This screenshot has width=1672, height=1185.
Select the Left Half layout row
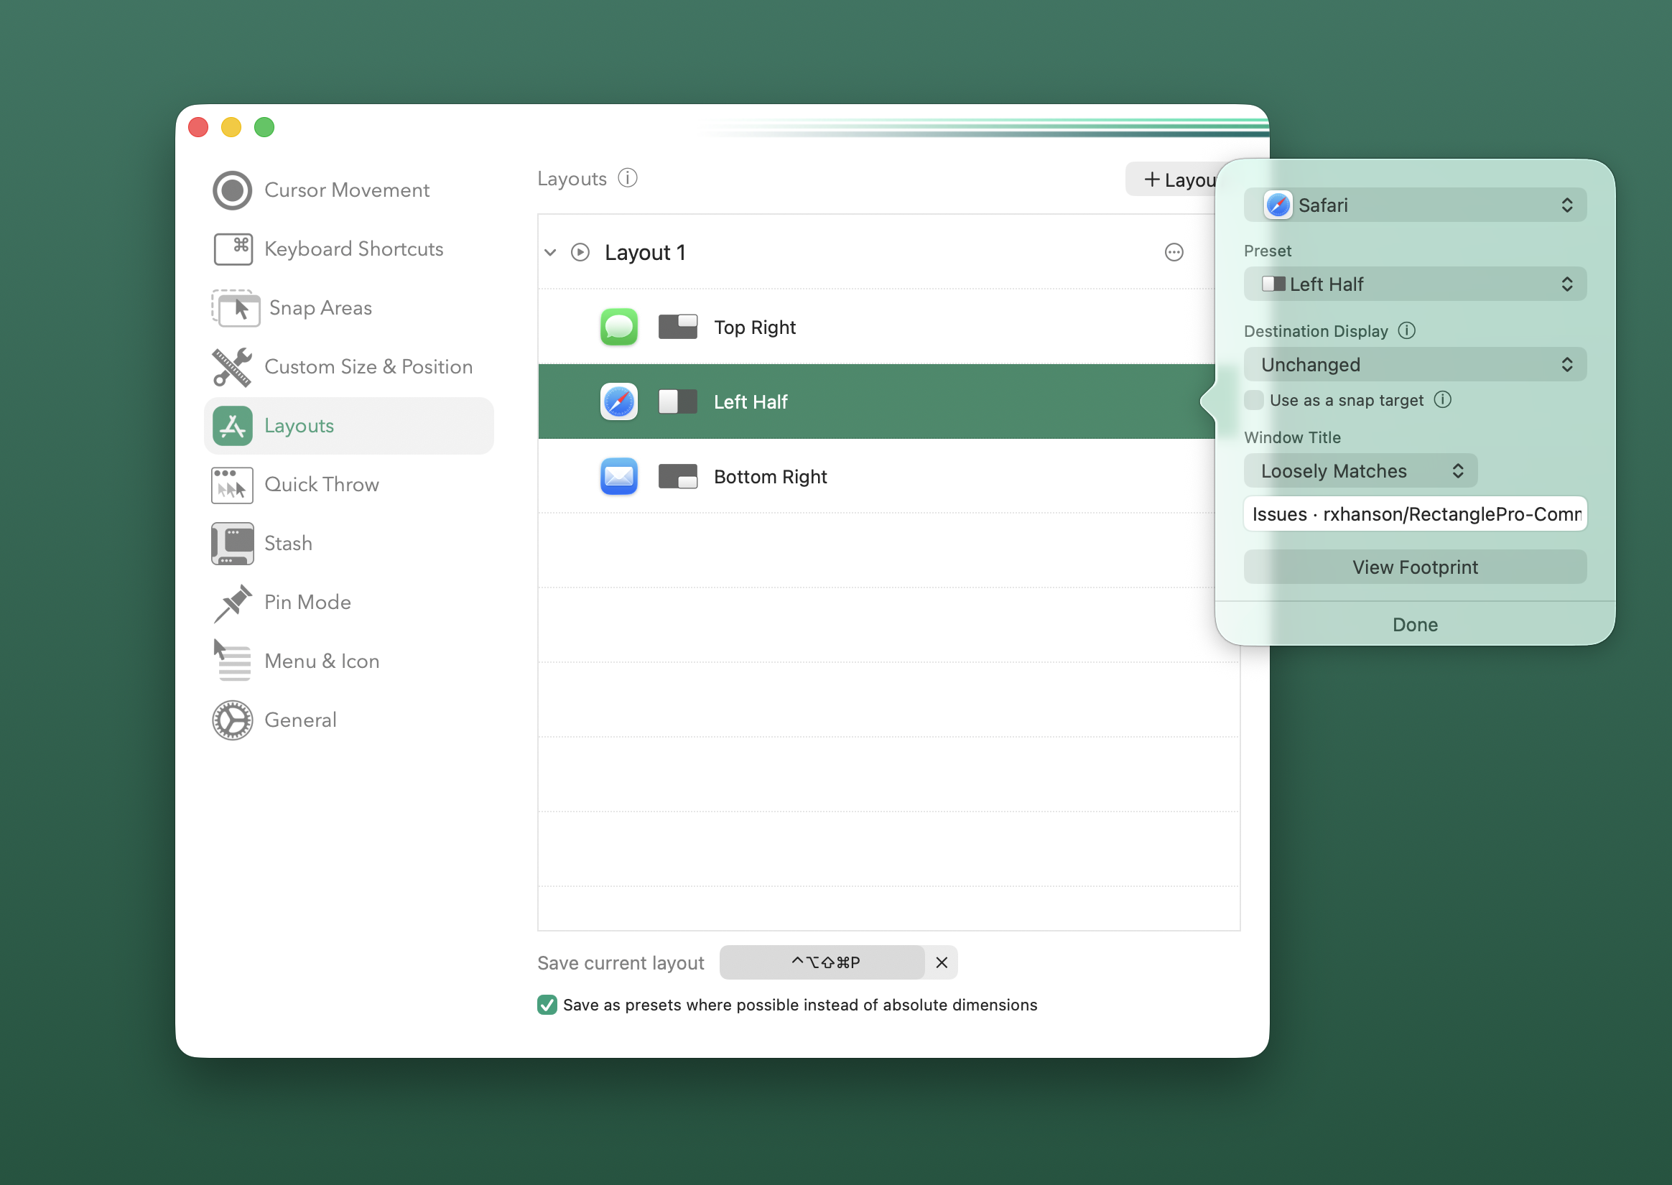point(877,402)
